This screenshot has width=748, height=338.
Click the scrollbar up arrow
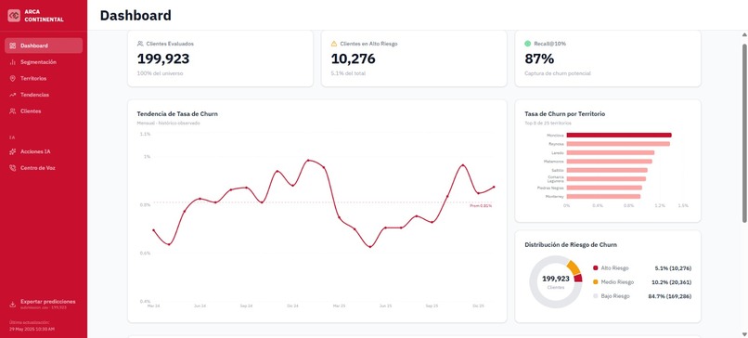pyautogui.click(x=744, y=35)
